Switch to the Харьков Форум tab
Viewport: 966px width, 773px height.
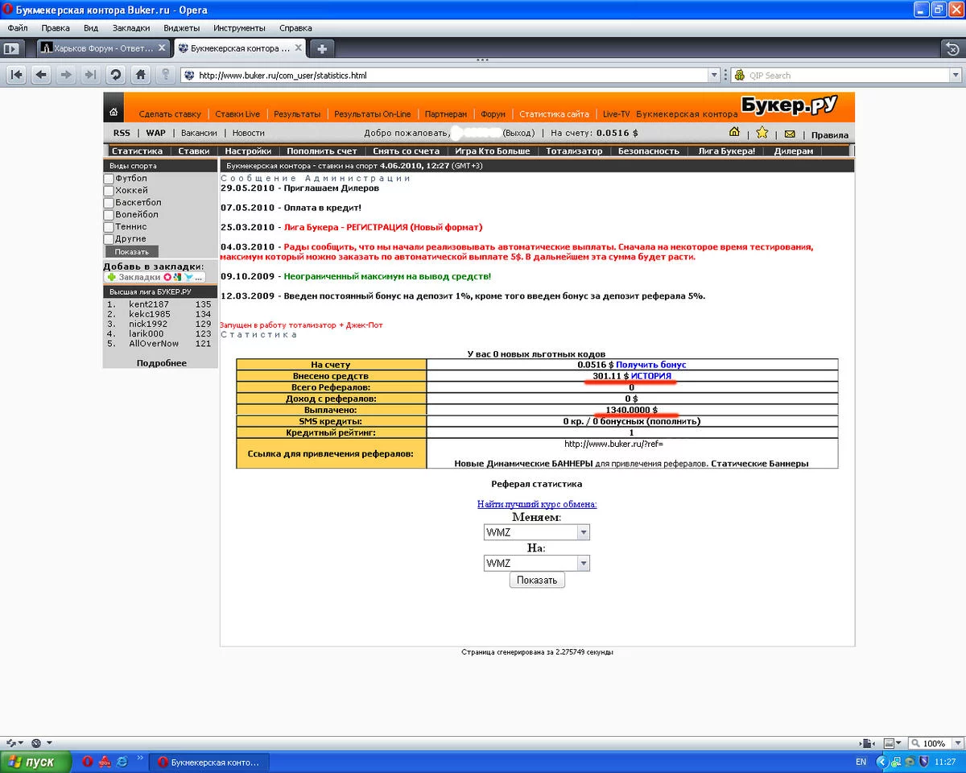pos(103,48)
